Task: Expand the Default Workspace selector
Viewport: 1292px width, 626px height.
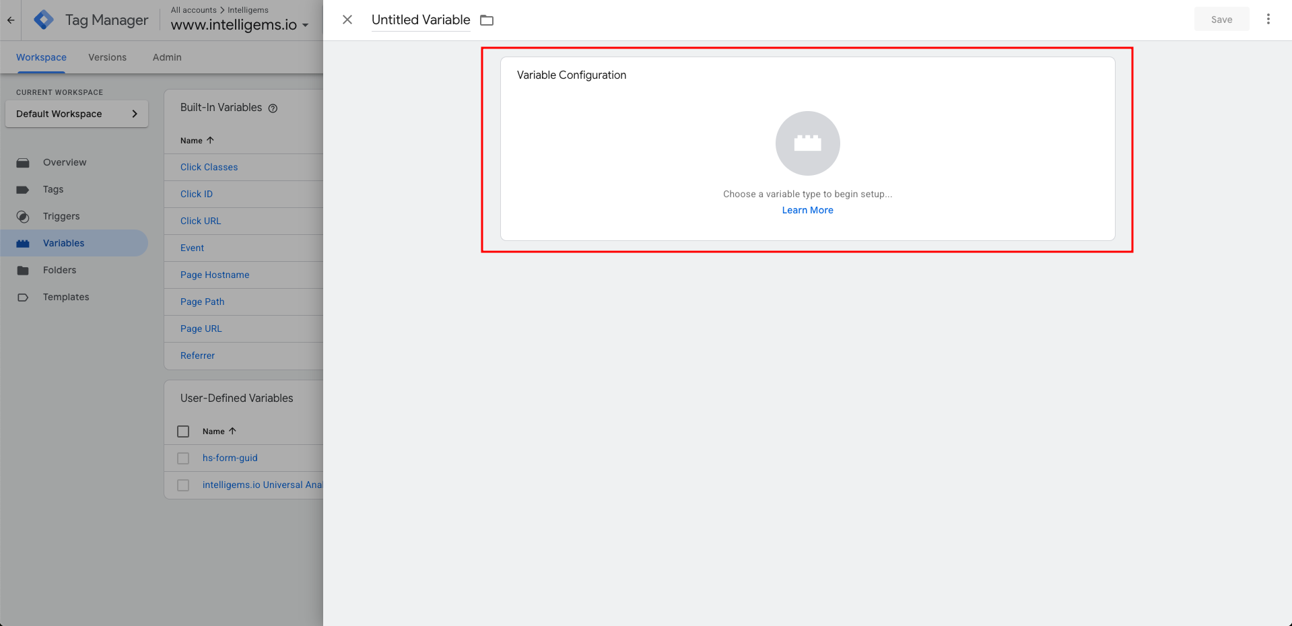Action: [77, 114]
